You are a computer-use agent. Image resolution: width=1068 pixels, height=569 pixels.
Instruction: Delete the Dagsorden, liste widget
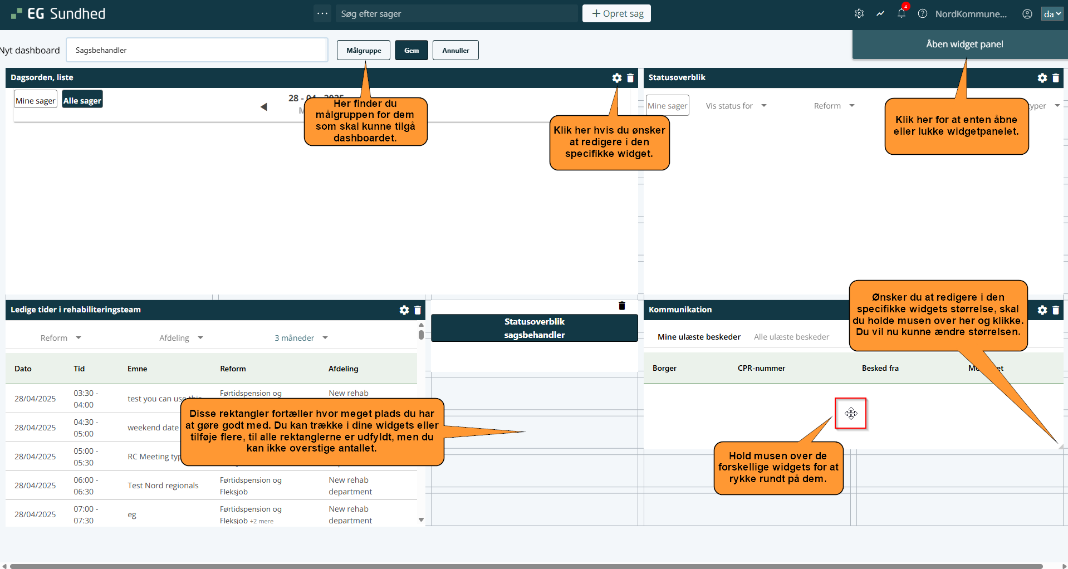630,78
